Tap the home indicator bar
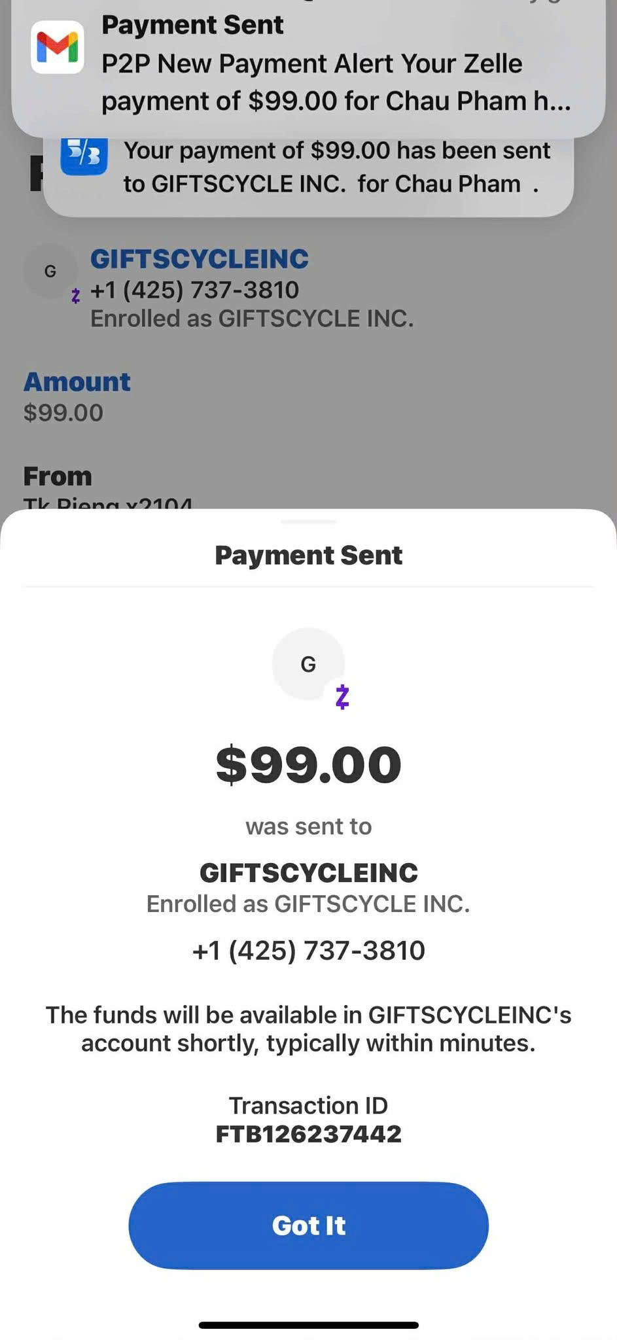Image resolution: width=617 pixels, height=1340 pixels. (308, 1325)
